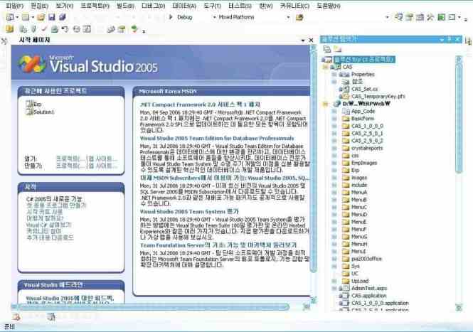Click the red checkmark toolbar icon

[x=44, y=29]
